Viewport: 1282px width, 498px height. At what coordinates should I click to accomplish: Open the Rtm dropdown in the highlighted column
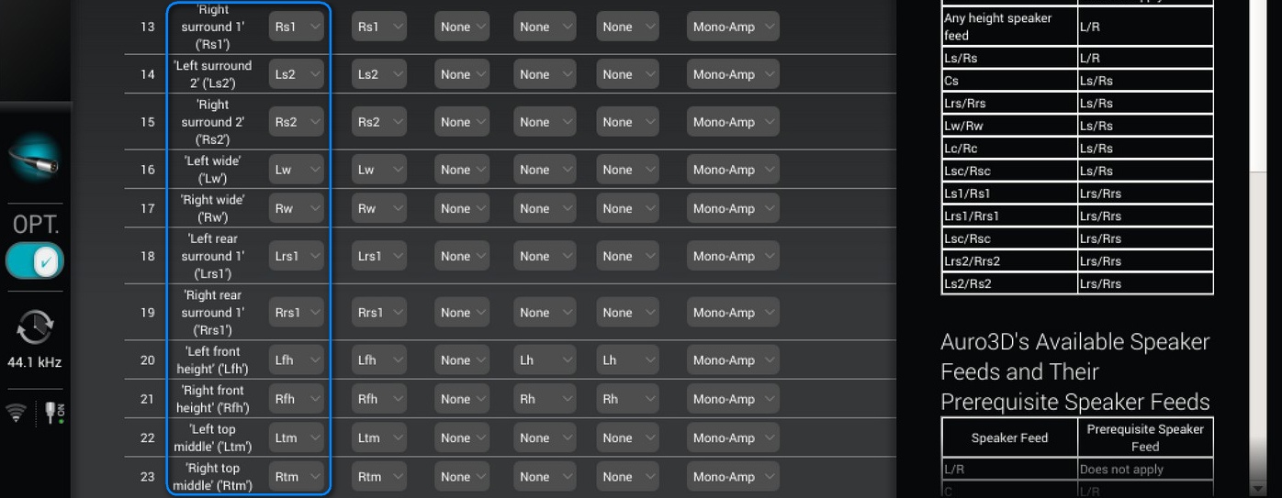tap(298, 477)
